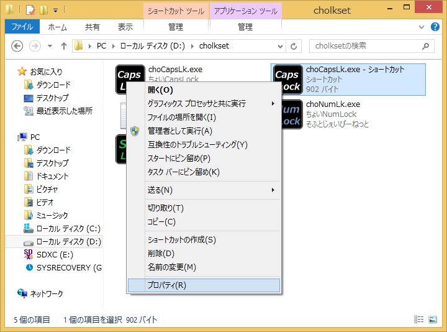
Task: Select the choCapsLk.exe file name
Action: [175, 70]
